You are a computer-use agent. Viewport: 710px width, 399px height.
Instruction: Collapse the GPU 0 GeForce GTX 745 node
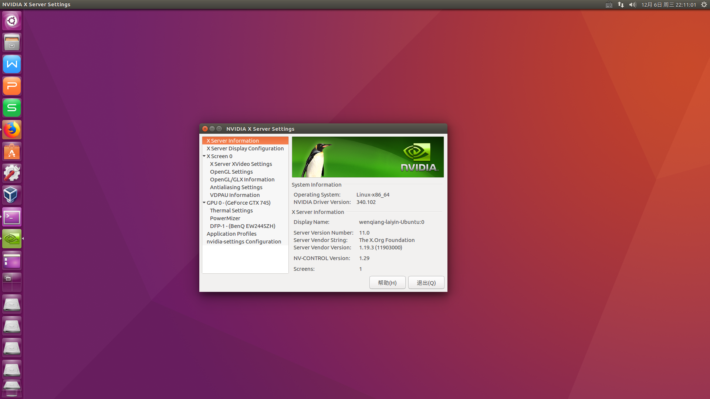204,203
